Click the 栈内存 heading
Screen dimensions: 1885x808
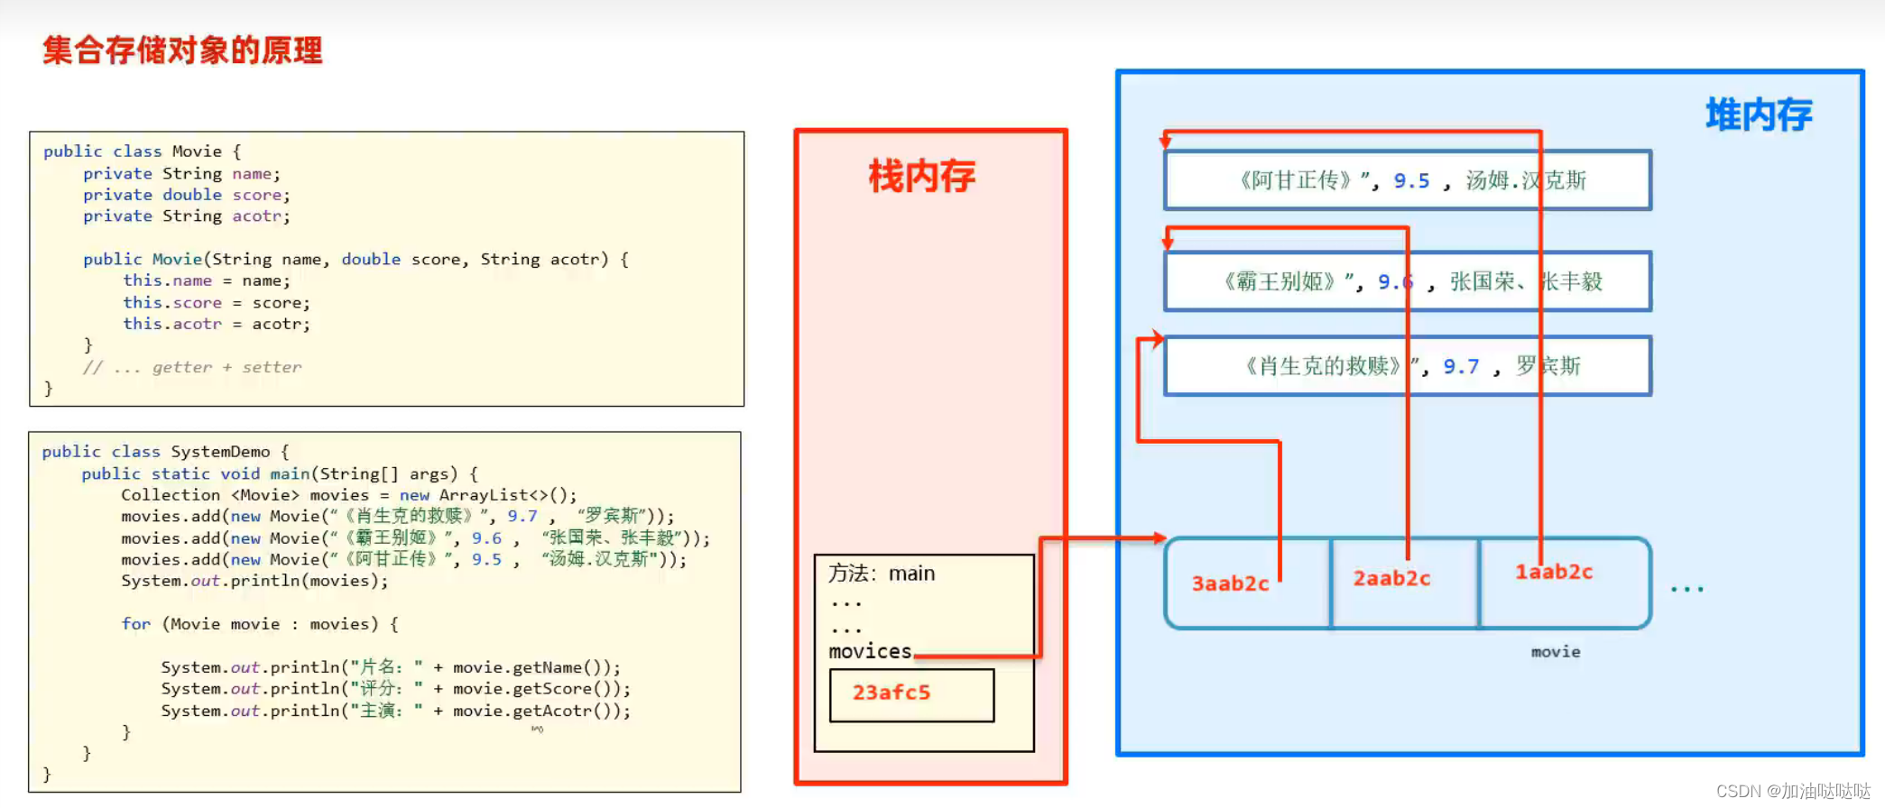click(x=922, y=176)
